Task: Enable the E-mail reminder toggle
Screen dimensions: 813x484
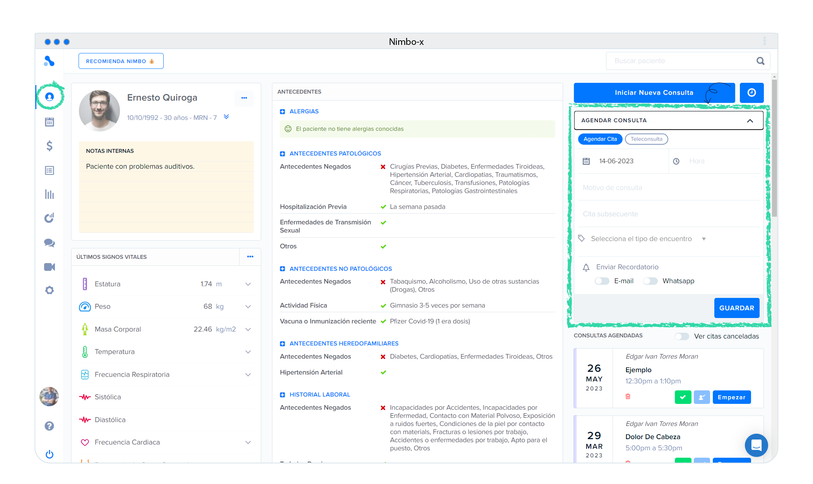Action: click(602, 281)
